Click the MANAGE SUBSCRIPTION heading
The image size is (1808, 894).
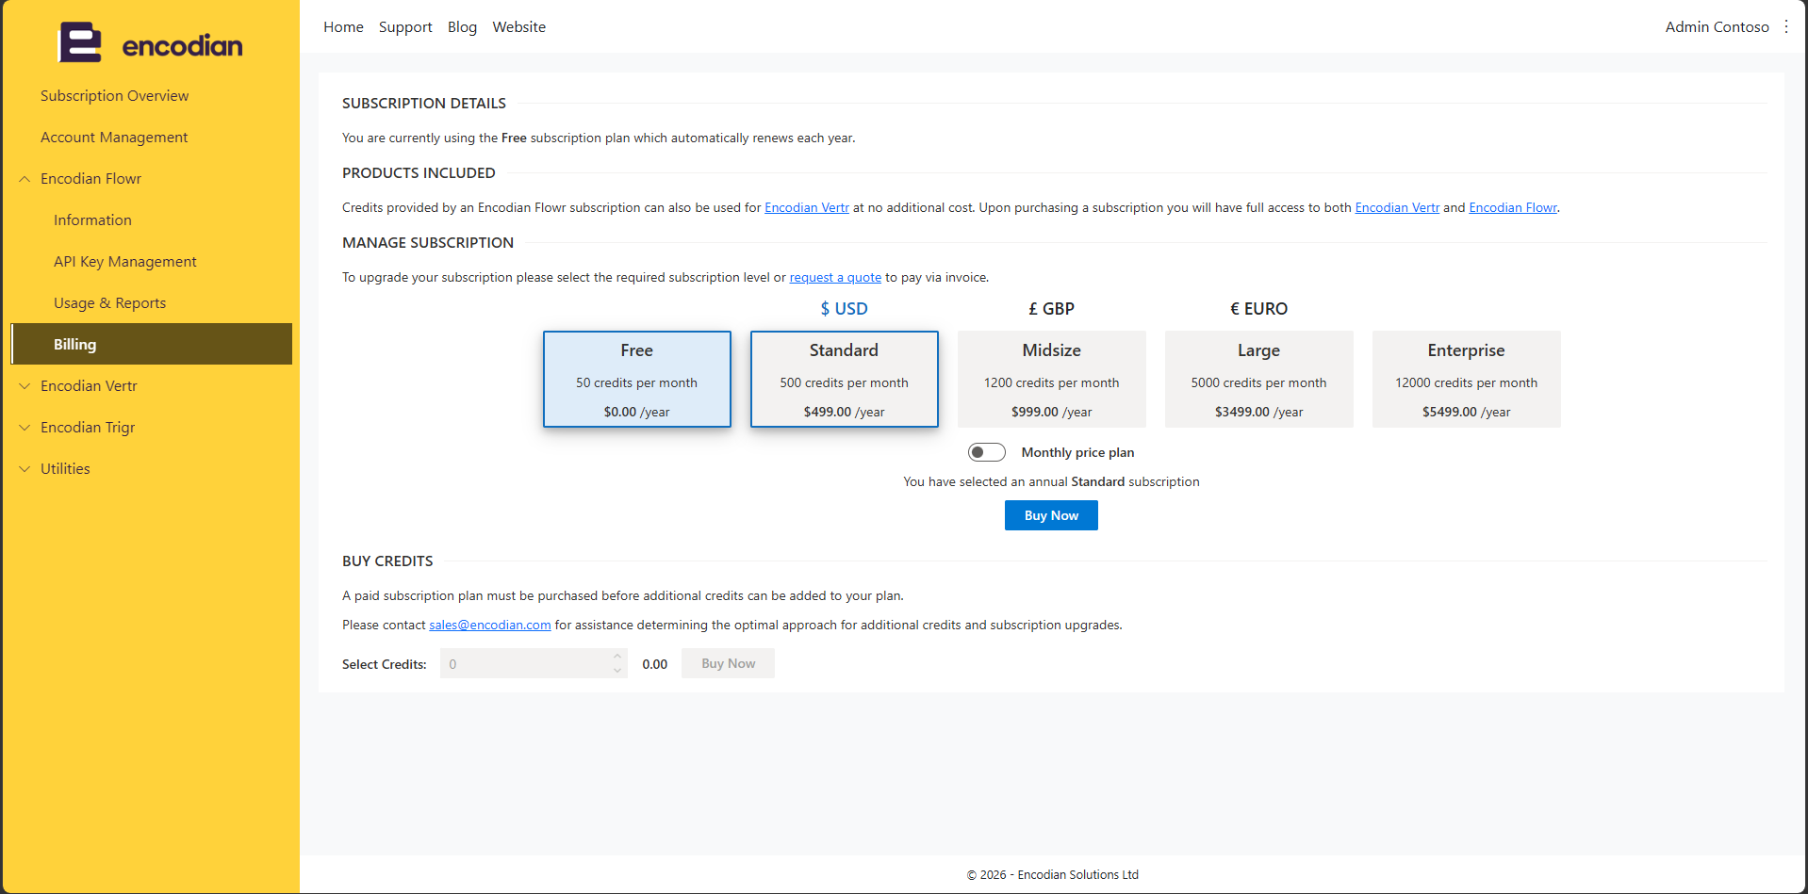tap(428, 243)
